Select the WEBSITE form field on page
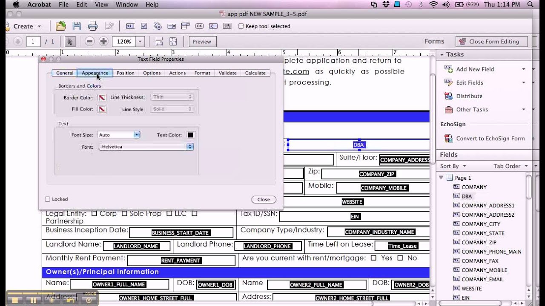 point(352,202)
